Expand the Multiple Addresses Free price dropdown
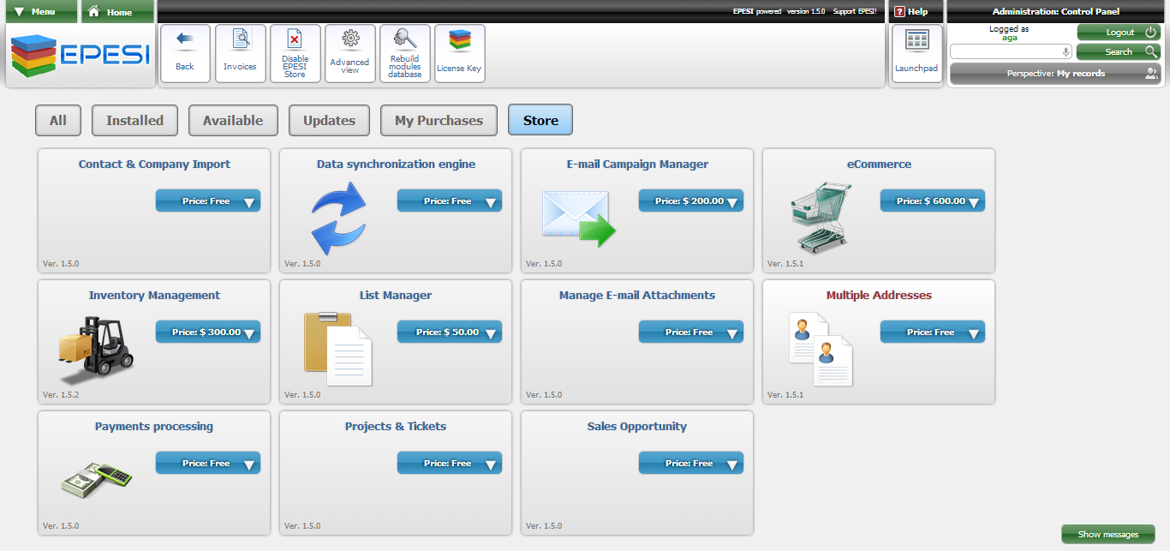The image size is (1170, 551). (x=932, y=332)
